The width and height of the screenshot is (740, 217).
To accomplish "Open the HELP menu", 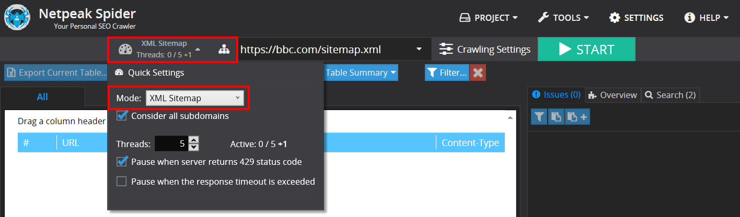I will point(707,18).
